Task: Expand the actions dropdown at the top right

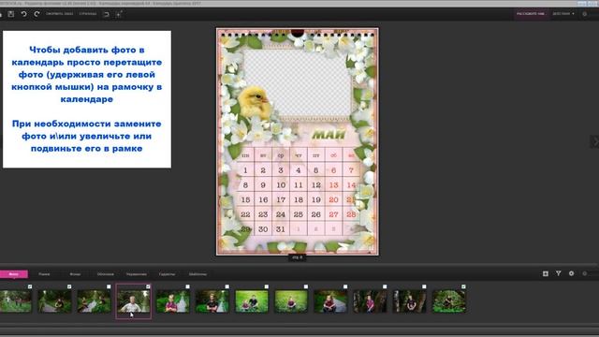Action: click(563, 14)
